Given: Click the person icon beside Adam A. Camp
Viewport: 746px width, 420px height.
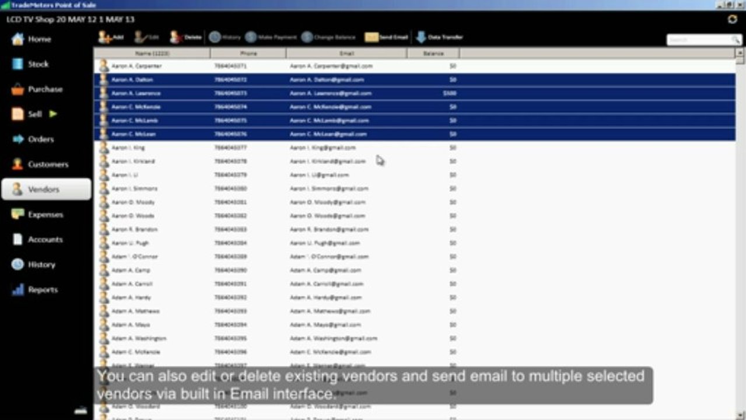Looking at the screenshot, I should tap(104, 270).
